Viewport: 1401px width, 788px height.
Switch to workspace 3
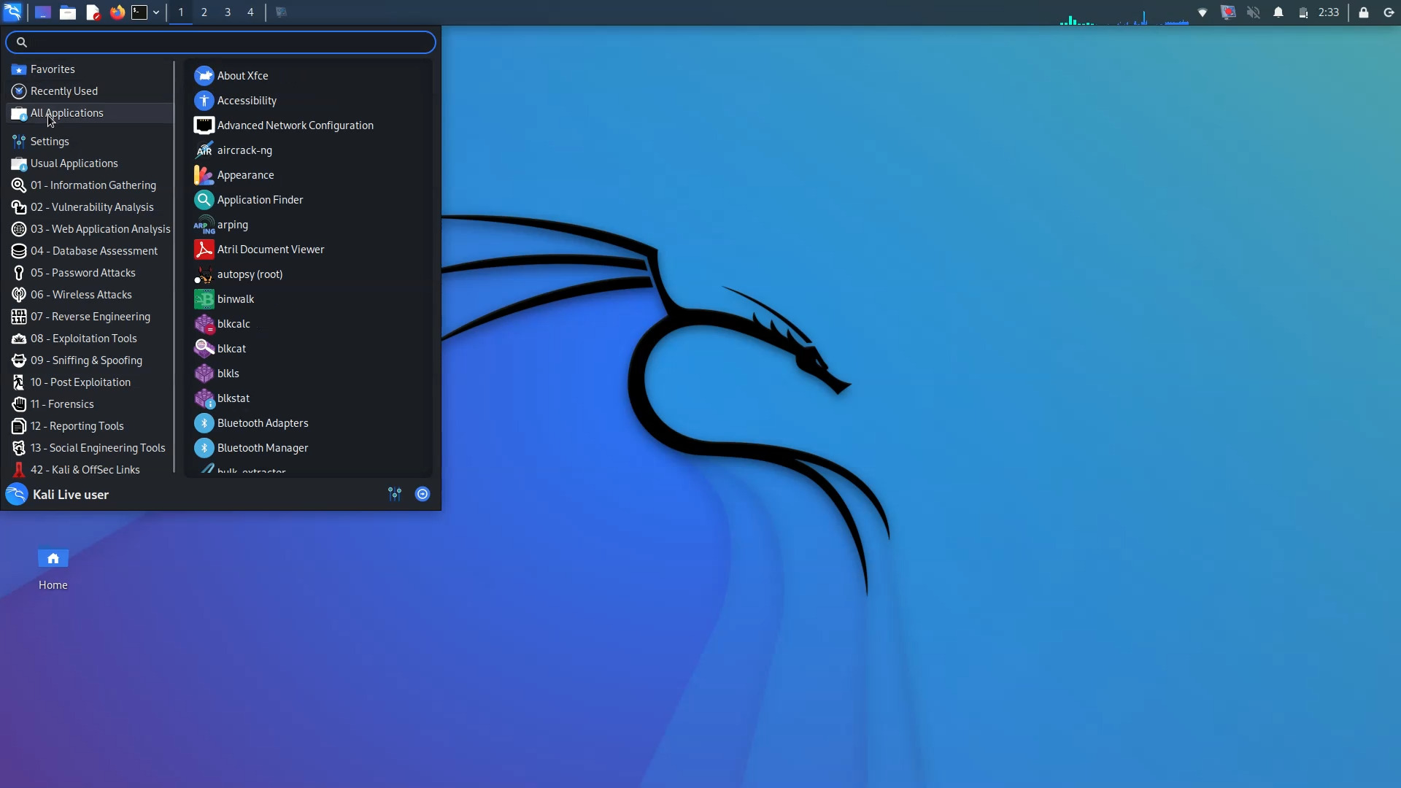click(228, 12)
